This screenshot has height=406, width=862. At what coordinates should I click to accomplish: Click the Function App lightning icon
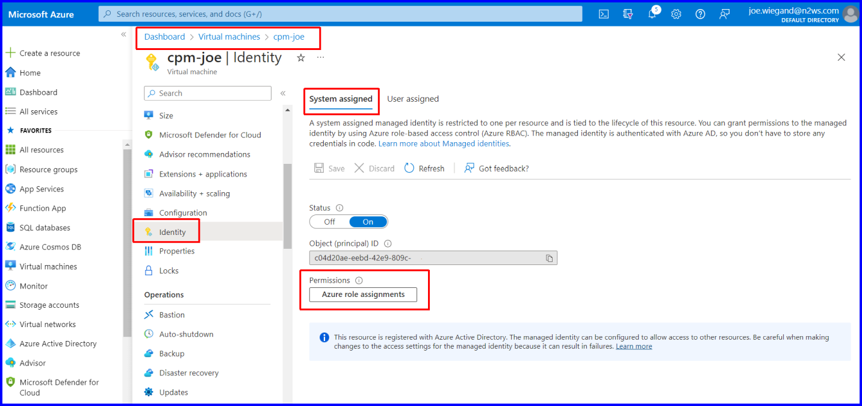pos(10,208)
